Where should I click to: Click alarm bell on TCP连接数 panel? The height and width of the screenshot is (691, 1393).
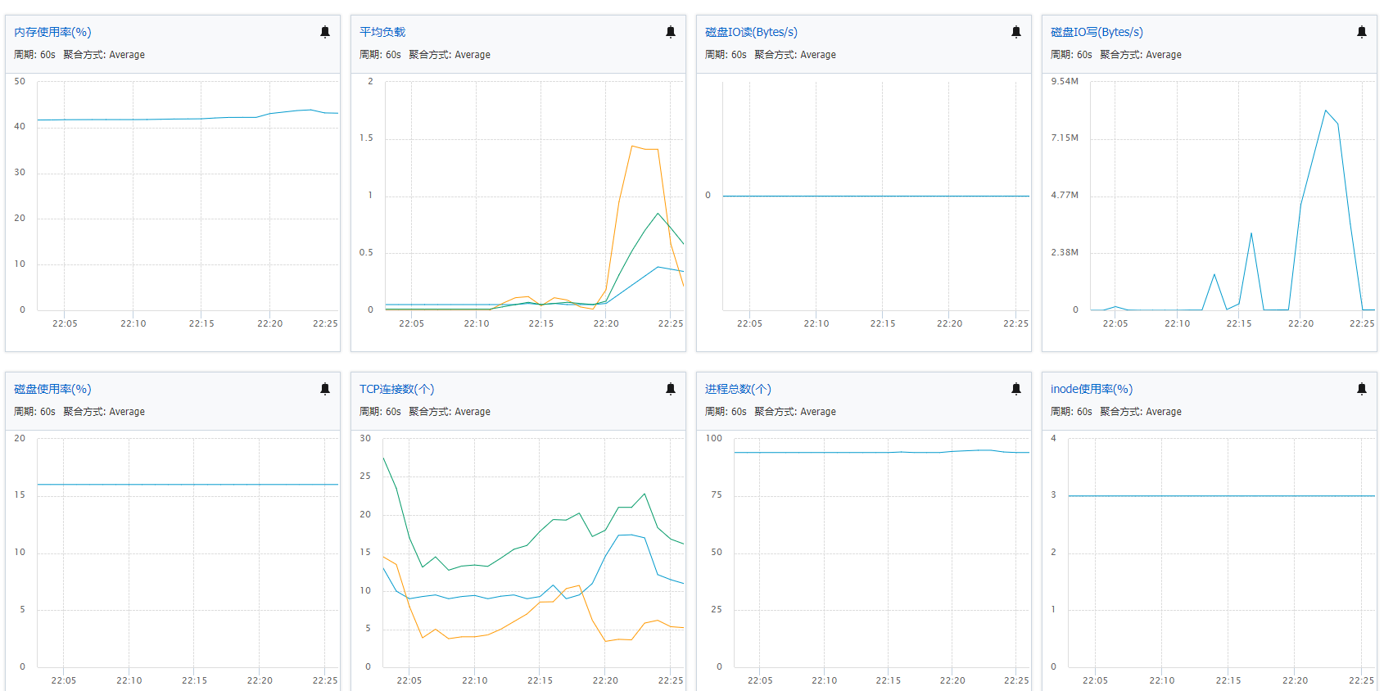click(x=671, y=389)
